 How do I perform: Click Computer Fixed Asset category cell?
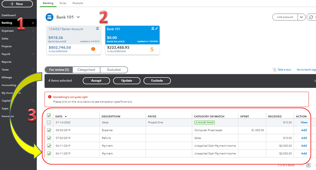(208, 130)
